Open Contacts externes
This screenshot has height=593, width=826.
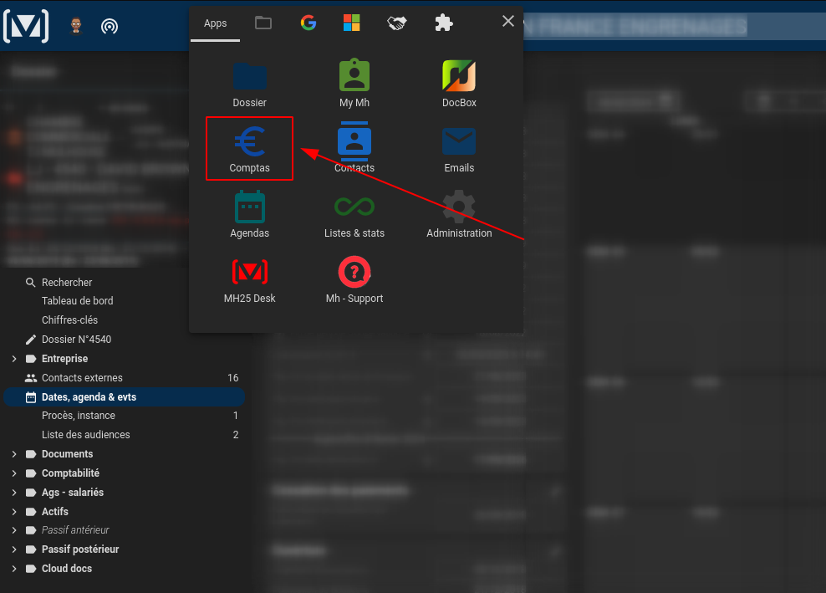82,378
